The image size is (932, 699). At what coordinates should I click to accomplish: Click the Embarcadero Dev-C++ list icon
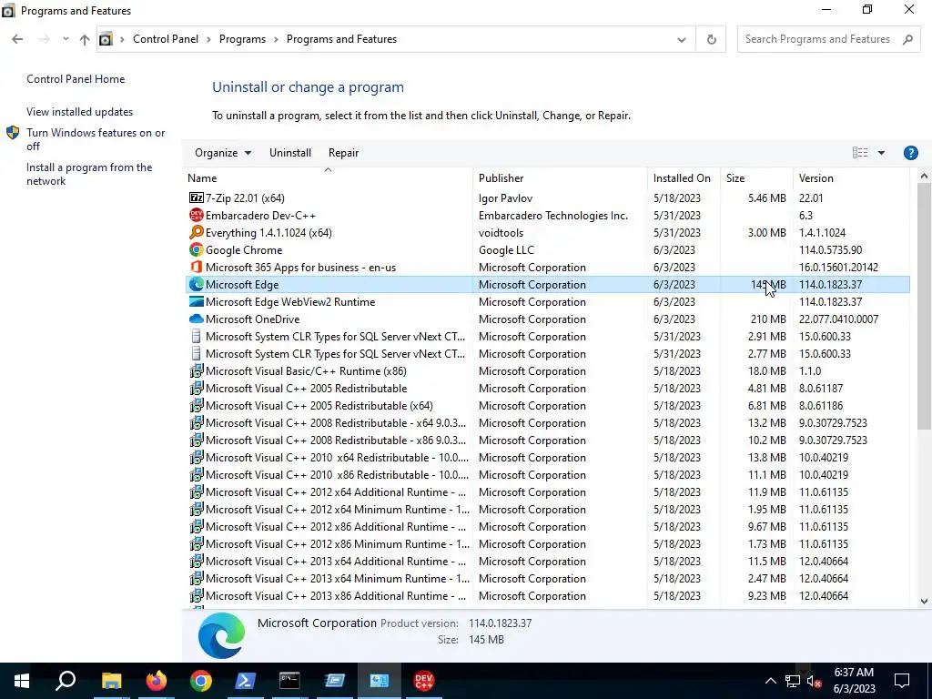(197, 215)
